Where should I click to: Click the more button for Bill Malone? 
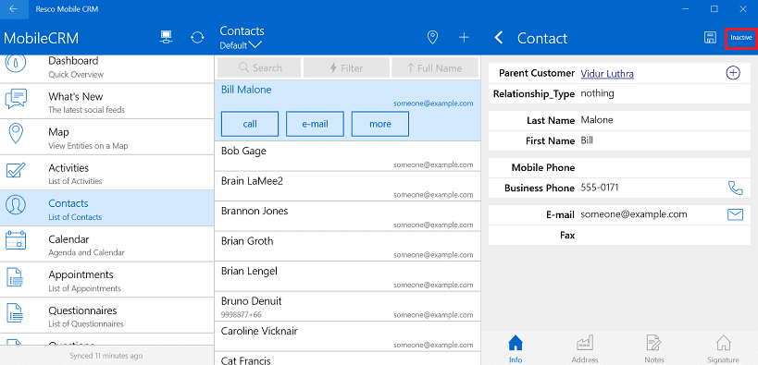click(x=380, y=124)
